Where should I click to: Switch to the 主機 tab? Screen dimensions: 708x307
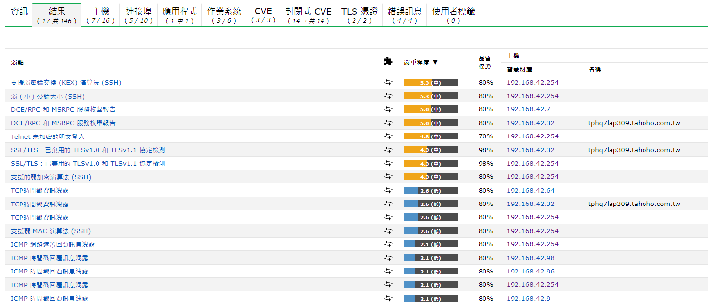[x=100, y=15]
